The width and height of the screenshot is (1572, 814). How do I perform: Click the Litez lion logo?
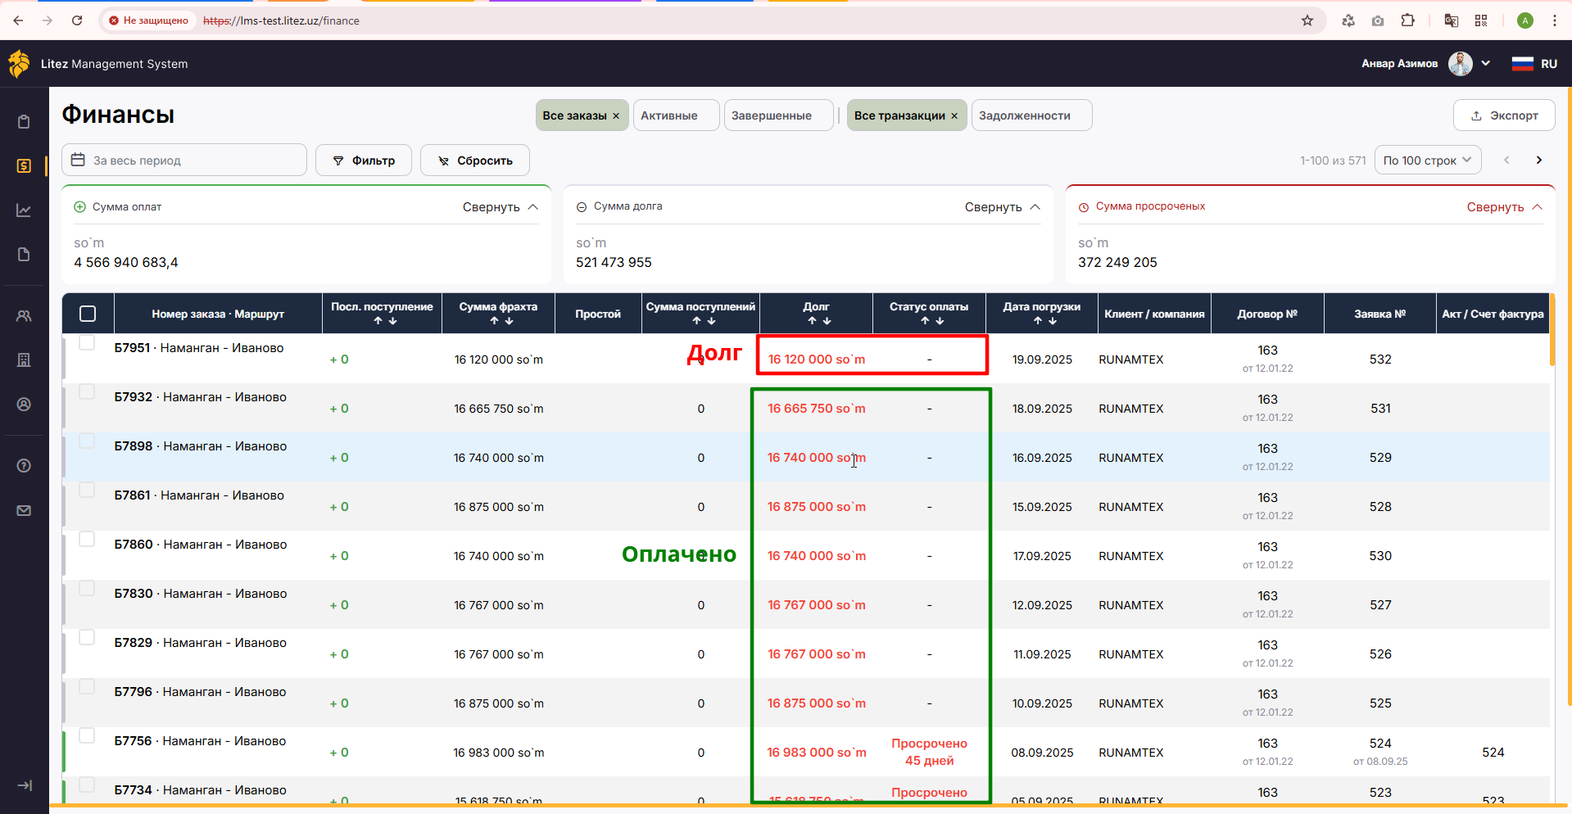point(19,63)
